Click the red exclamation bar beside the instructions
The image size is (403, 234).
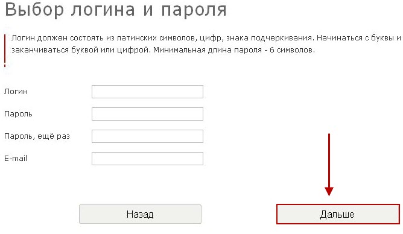point(5,51)
